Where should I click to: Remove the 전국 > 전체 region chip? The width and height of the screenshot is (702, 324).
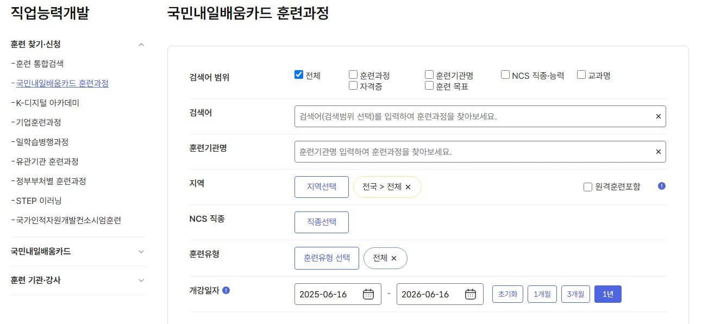(x=409, y=186)
